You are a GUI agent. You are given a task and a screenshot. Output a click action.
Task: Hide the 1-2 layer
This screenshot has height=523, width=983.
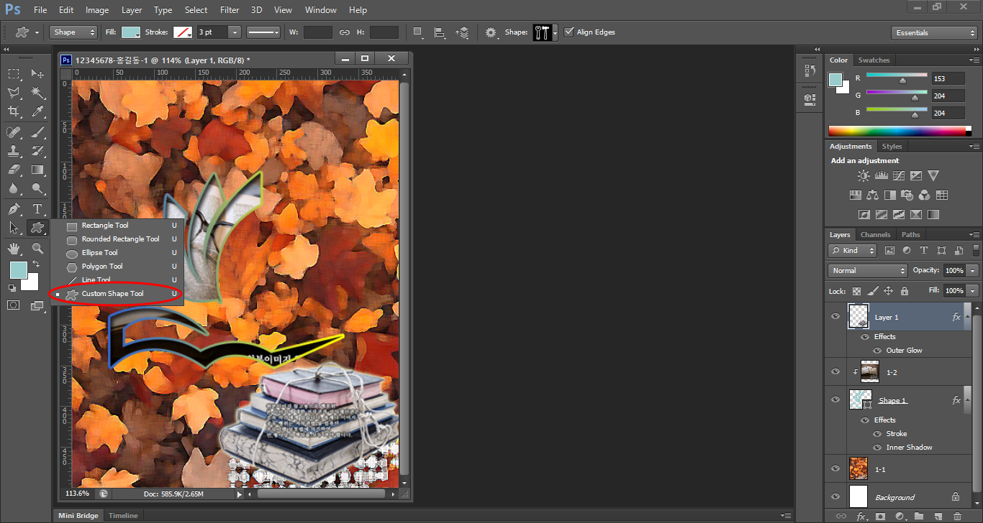coord(835,371)
